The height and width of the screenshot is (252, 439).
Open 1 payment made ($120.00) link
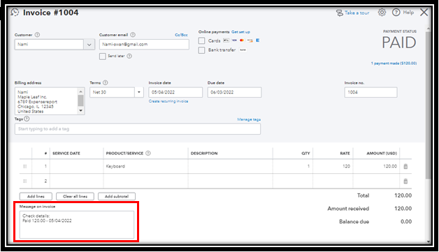click(x=394, y=64)
